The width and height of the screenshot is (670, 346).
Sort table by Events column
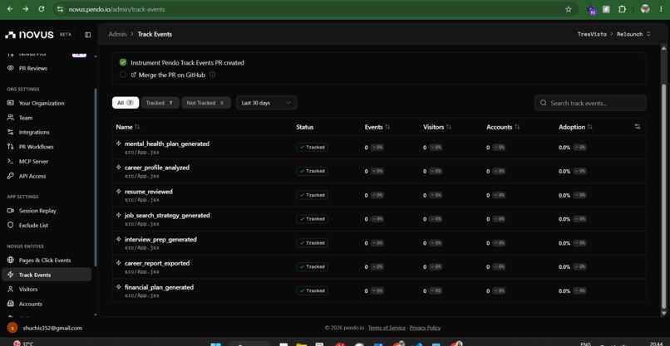coord(377,127)
